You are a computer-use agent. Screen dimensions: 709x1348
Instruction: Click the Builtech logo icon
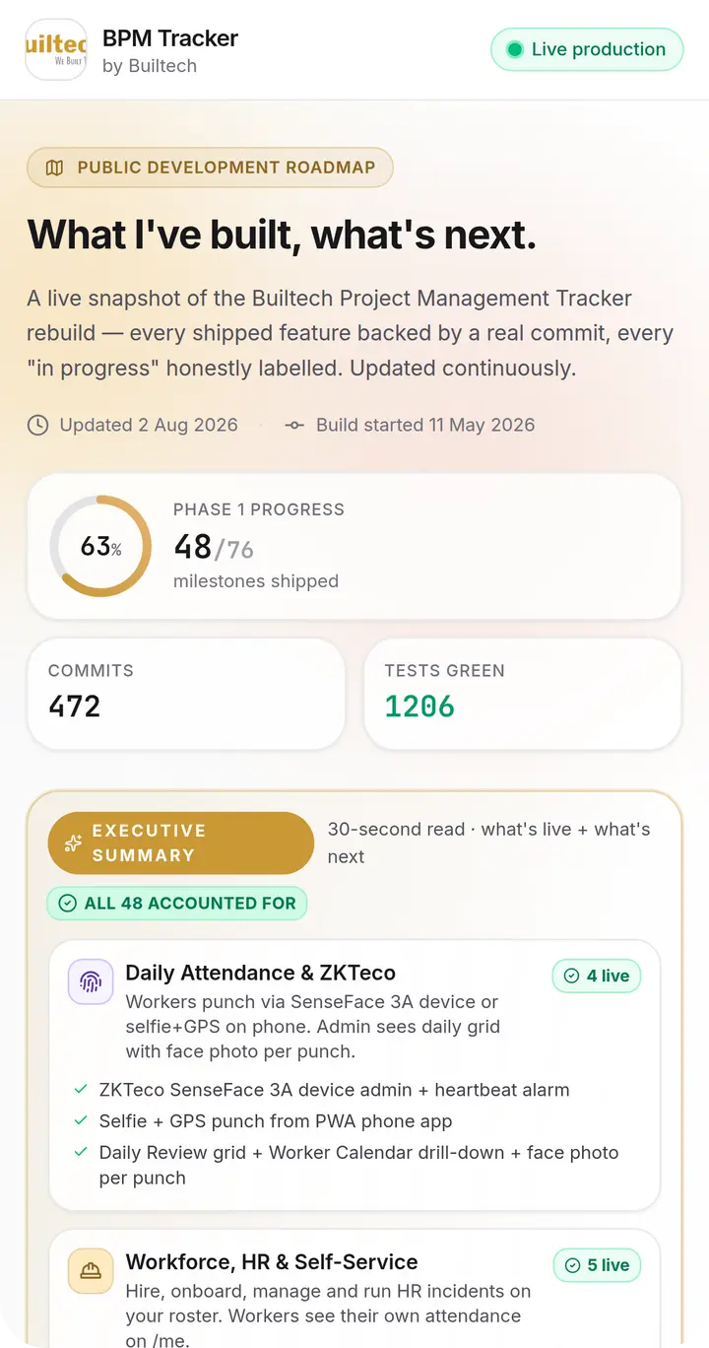(55, 49)
